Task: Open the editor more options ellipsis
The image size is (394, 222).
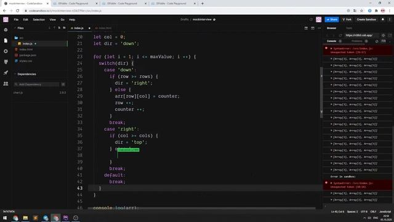Action: point(320,28)
